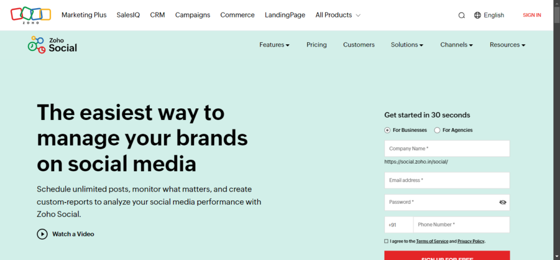Click the Company Name input field
This screenshot has width=560, height=260.
(447, 148)
